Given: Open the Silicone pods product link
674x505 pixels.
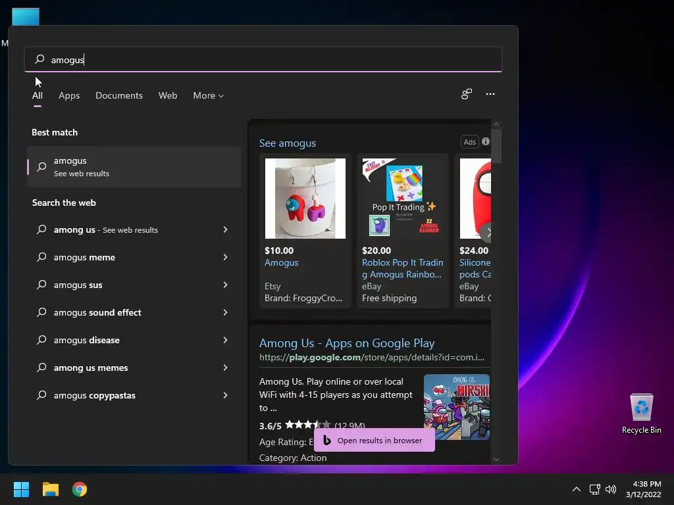Looking at the screenshot, I should click(x=475, y=268).
